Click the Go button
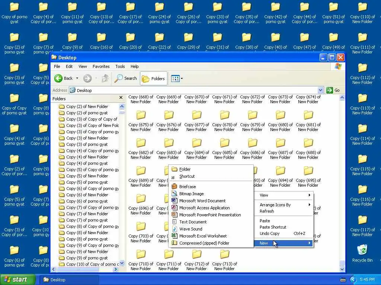 [x=333, y=90]
